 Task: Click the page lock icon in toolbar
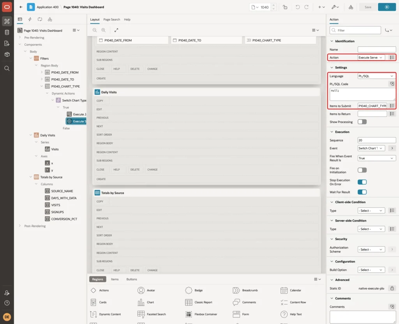pyautogui.click(x=285, y=7)
